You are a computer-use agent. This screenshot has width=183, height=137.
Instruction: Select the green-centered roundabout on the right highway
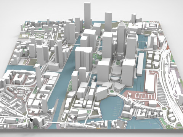point(164,109)
